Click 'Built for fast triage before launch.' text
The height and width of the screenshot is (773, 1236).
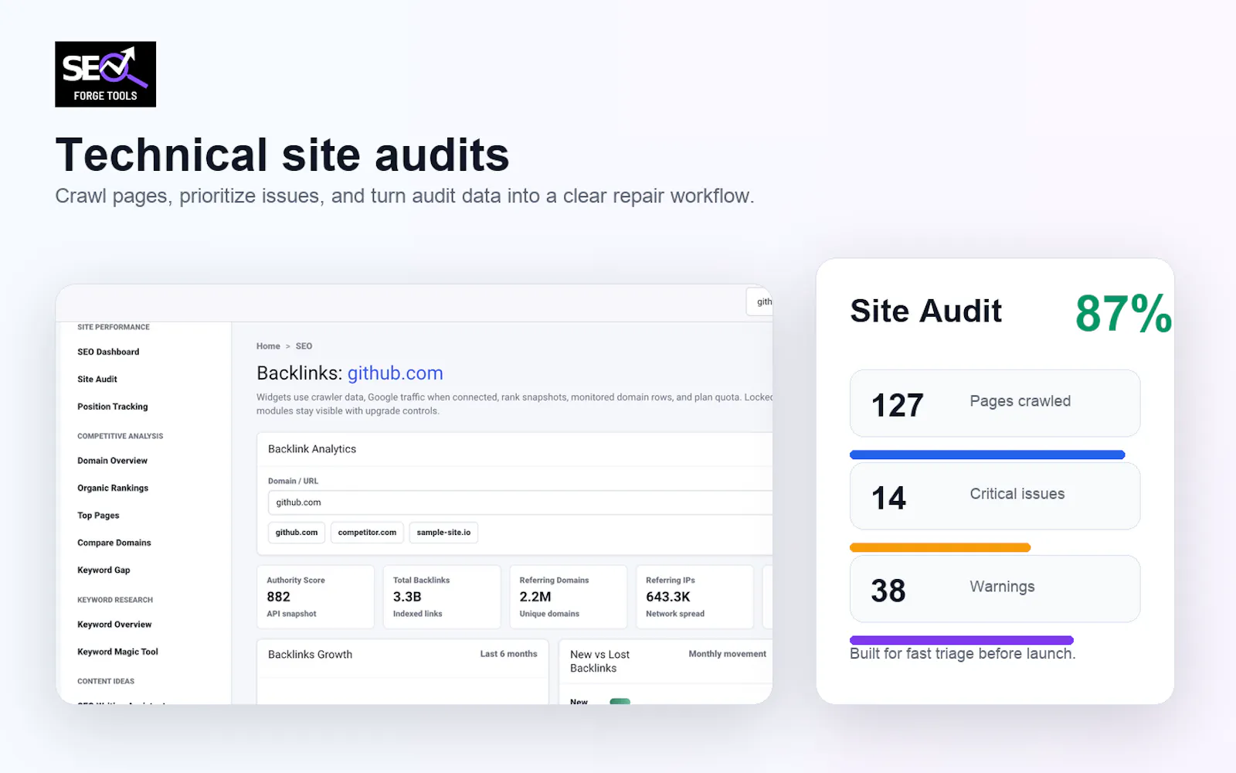(x=963, y=654)
